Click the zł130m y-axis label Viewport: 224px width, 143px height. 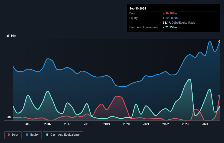(x=11, y=36)
